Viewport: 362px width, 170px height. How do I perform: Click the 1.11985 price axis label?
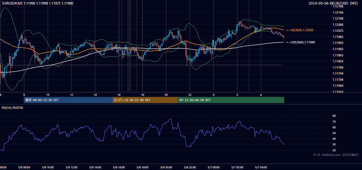[338, 37]
